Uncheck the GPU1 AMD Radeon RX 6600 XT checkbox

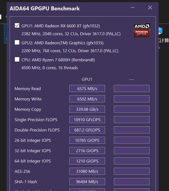[x=17, y=26]
